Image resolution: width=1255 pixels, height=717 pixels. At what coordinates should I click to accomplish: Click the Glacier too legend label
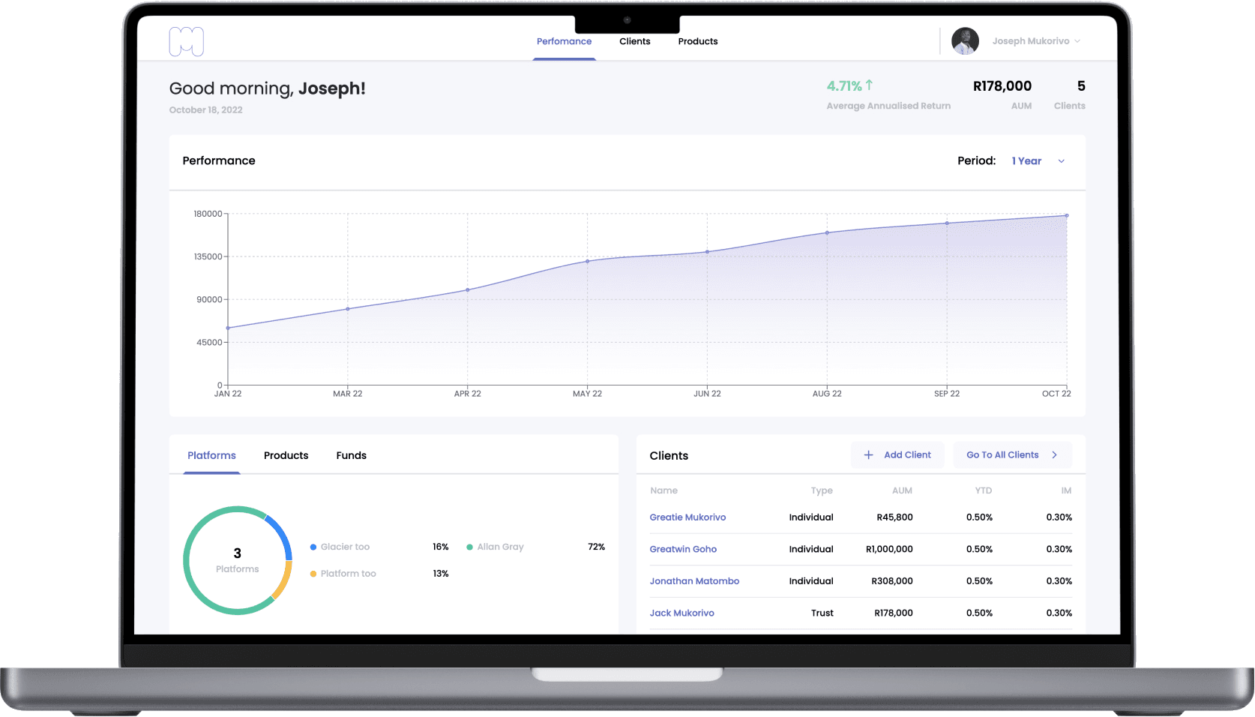pyautogui.click(x=345, y=547)
